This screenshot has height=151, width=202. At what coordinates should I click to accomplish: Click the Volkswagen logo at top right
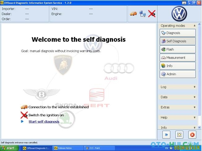coord(179,14)
